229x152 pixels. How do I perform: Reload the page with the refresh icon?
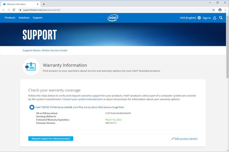click(14, 10)
